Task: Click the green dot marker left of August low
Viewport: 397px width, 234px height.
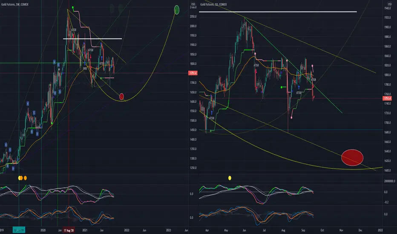Action: [x=282, y=87]
